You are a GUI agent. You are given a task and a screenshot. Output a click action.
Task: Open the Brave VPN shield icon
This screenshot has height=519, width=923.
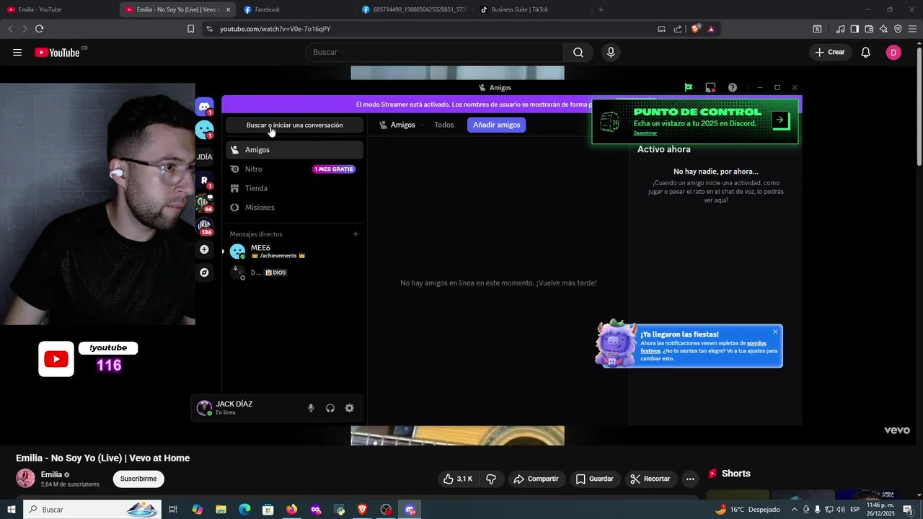click(x=898, y=29)
